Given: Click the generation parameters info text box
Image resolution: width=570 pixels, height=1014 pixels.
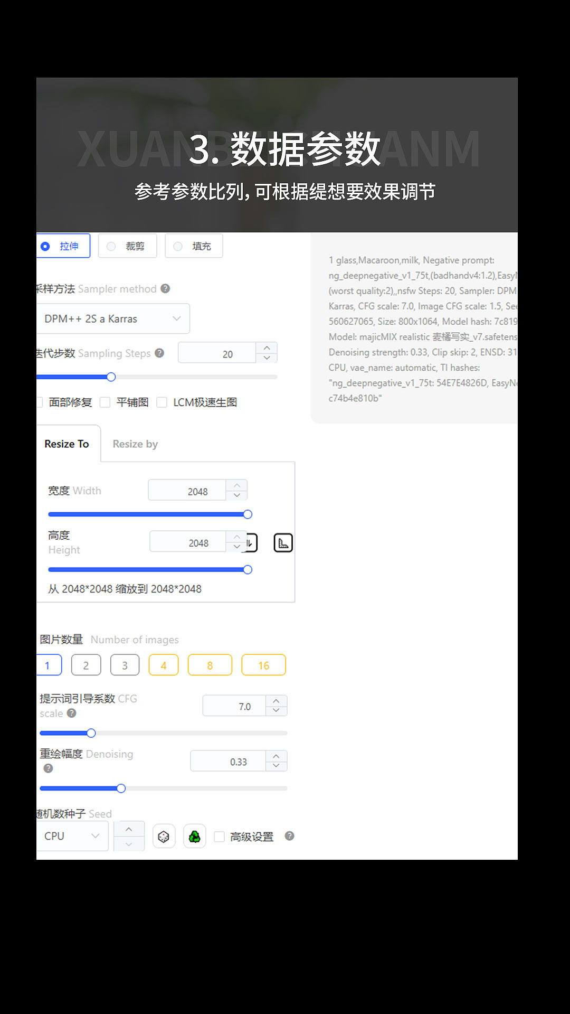Looking at the screenshot, I should tap(414, 328).
